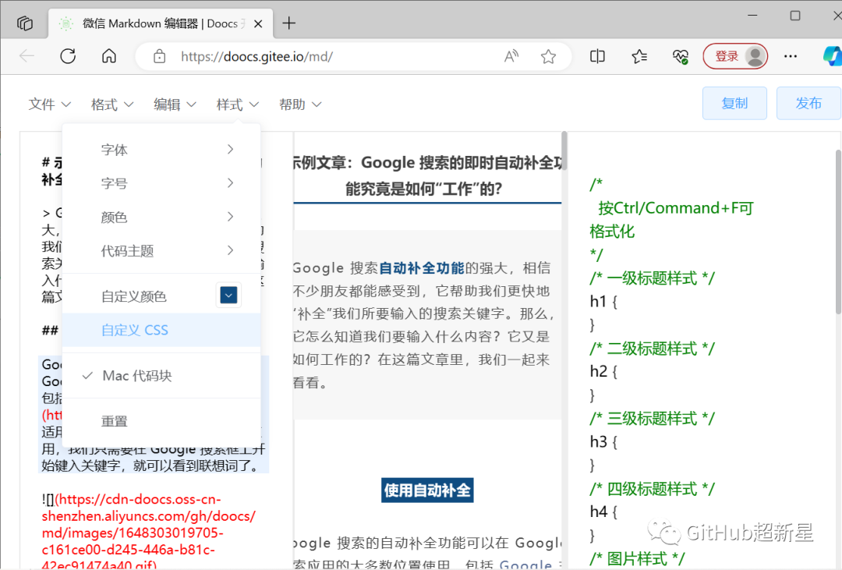Image resolution: width=842 pixels, height=570 pixels.
Task: Activate read aloud icon in address bar
Action: tap(511, 56)
